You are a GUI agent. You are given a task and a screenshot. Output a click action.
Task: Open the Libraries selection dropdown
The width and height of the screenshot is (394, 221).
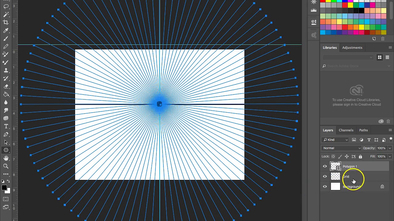[x=348, y=57]
